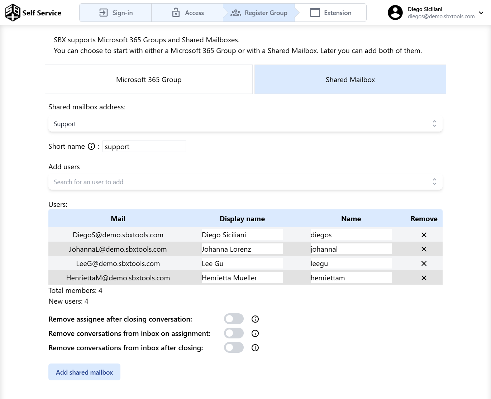Go to the Access step
This screenshot has height=399, width=491.
pyautogui.click(x=187, y=13)
